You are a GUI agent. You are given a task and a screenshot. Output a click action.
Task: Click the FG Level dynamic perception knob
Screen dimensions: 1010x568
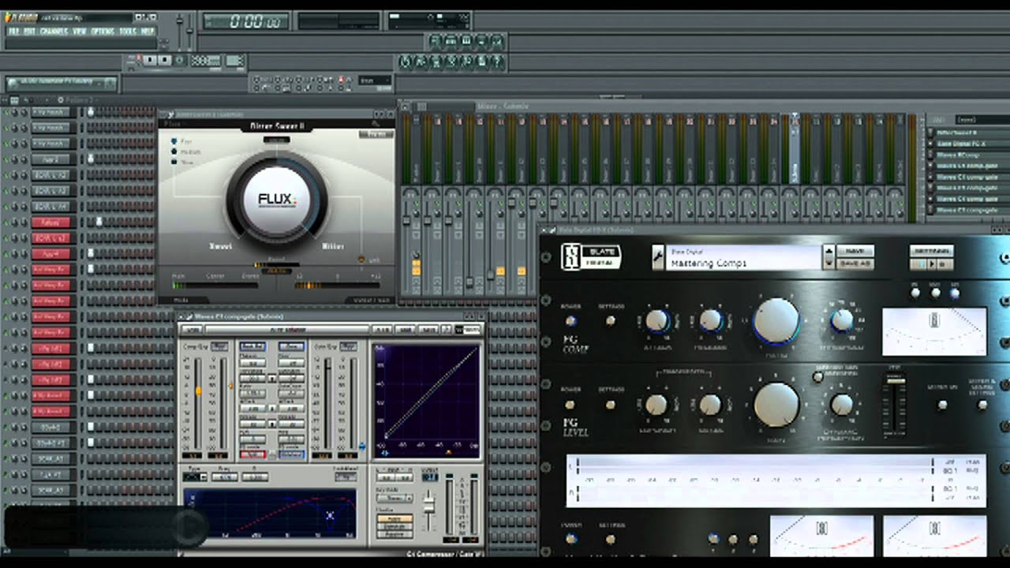point(842,405)
